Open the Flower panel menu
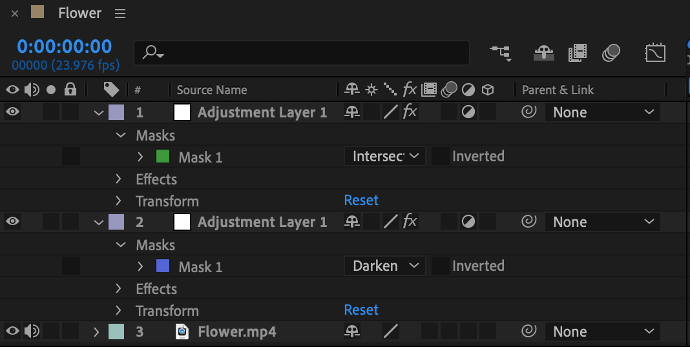This screenshot has height=347, width=690. pos(120,14)
